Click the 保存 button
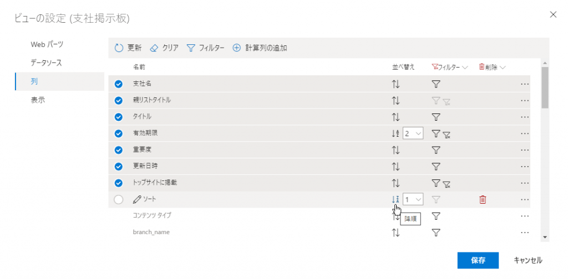The height and width of the screenshot is (279, 568). point(478,260)
